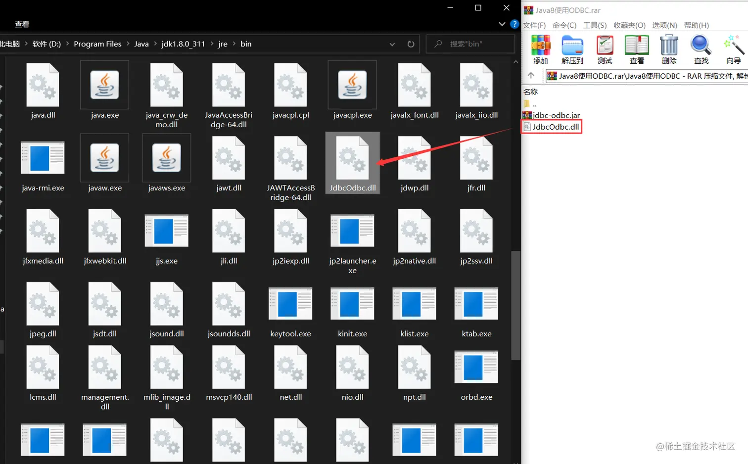The width and height of the screenshot is (748, 464).
Task: Select the javaw.exe file icon
Action: tap(104, 158)
